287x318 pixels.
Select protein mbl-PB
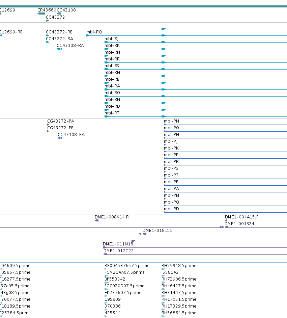click(x=171, y=182)
